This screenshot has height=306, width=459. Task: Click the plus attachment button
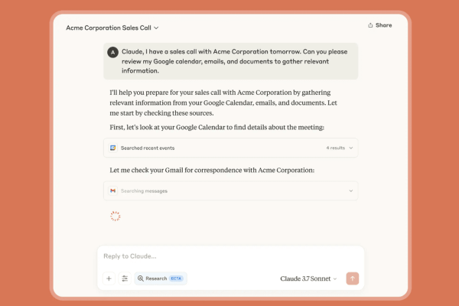[x=109, y=278]
